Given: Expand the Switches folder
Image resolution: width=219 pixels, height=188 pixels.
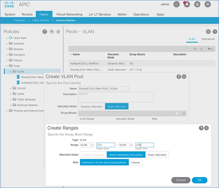Looking at the screenshot, I should [7, 44].
